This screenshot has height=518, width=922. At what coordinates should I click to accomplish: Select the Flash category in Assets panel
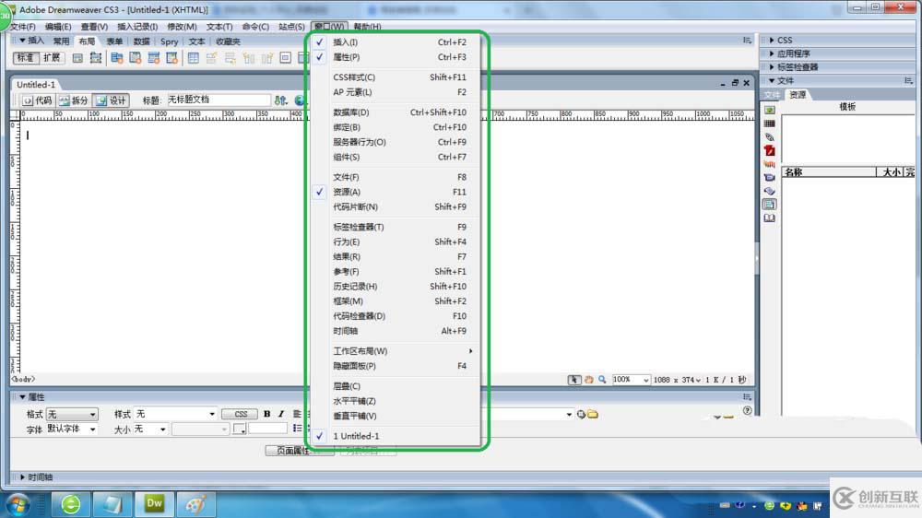tap(769, 150)
